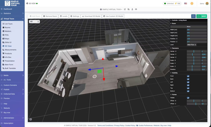This screenshot has height=127, width=211.
Task: Select 3D View in the sidebar
Action: [8, 46]
